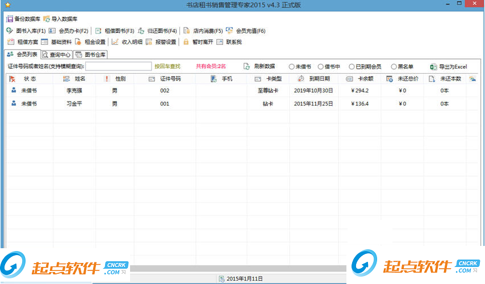This screenshot has width=485, height=284.
Task: Minimize the application window
Action: pyautogui.click(x=448, y=4)
